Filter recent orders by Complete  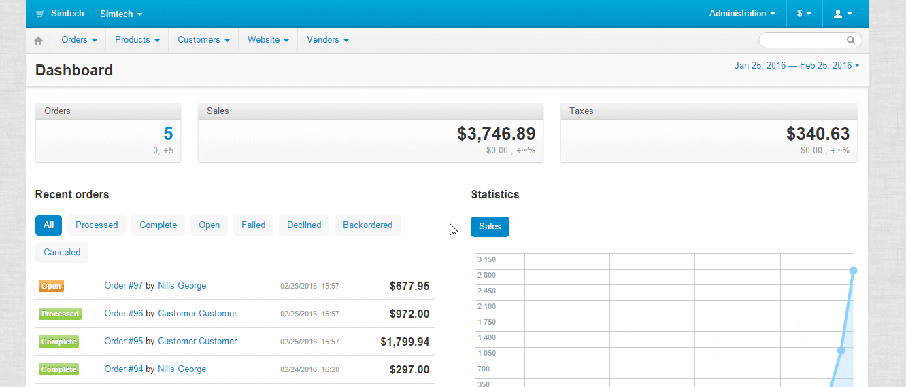click(x=158, y=225)
